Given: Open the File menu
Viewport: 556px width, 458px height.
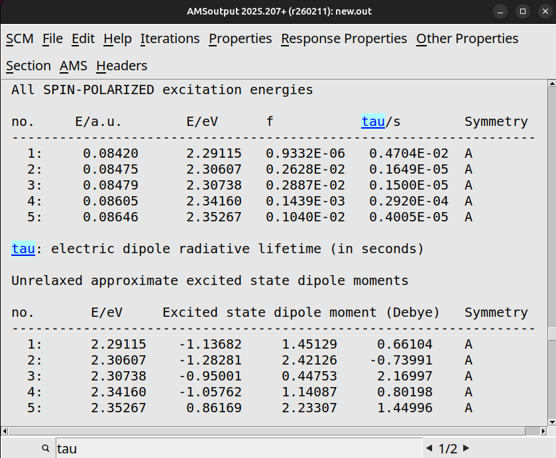Looking at the screenshot, I should pos(52,39).
